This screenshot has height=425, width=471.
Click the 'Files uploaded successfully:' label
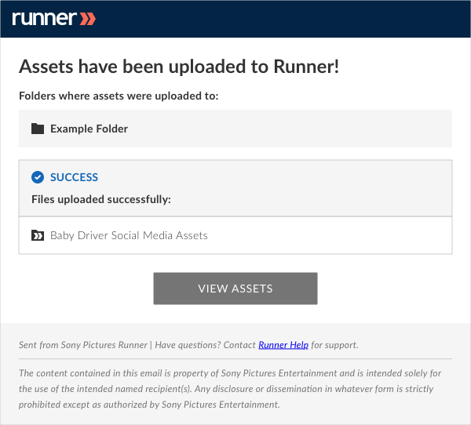pos(101,199)
